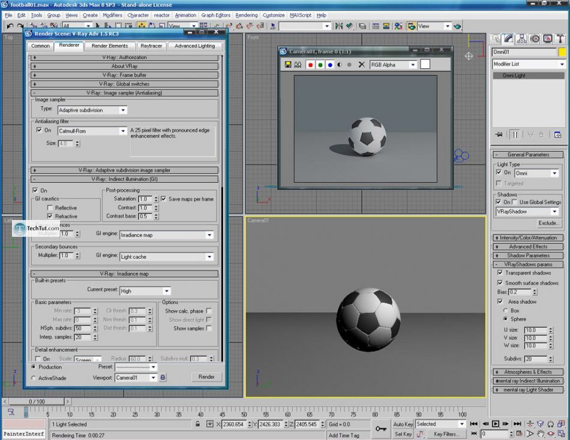
Task: Toggle Transparent shadows checkbox
Action: [500, 273]
